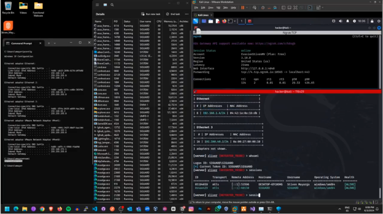Image resolution: width=383 pixels, height=214 pixels.
Task: Click Run new task in Task Manager
Action: pyautogui.click(x=151, y=14)
